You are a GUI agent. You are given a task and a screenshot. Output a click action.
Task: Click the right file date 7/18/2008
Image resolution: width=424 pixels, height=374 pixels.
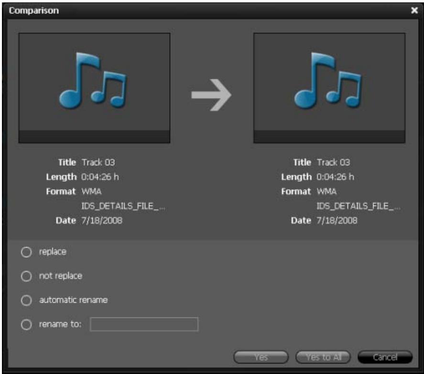[337, 220]
